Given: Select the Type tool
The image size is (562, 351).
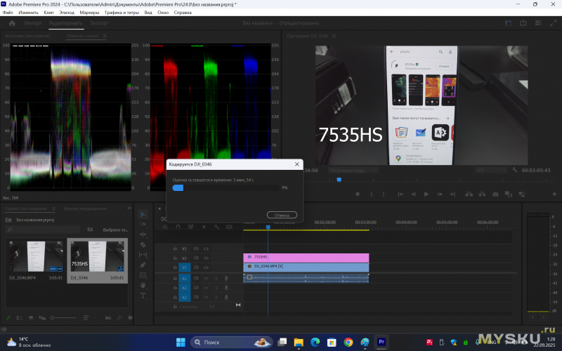Looking at the screenshot, I should [x=143, y=296].
